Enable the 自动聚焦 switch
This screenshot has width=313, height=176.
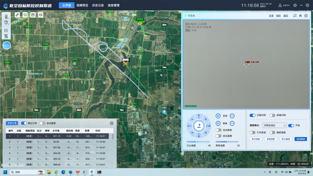click(x=218, y=130)
